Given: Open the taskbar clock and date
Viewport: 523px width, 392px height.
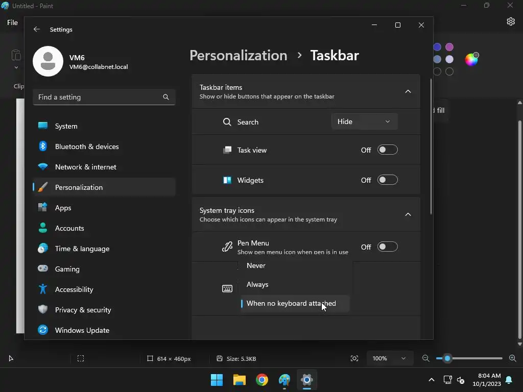Looking at the screenshot, I should pos(487,380).
